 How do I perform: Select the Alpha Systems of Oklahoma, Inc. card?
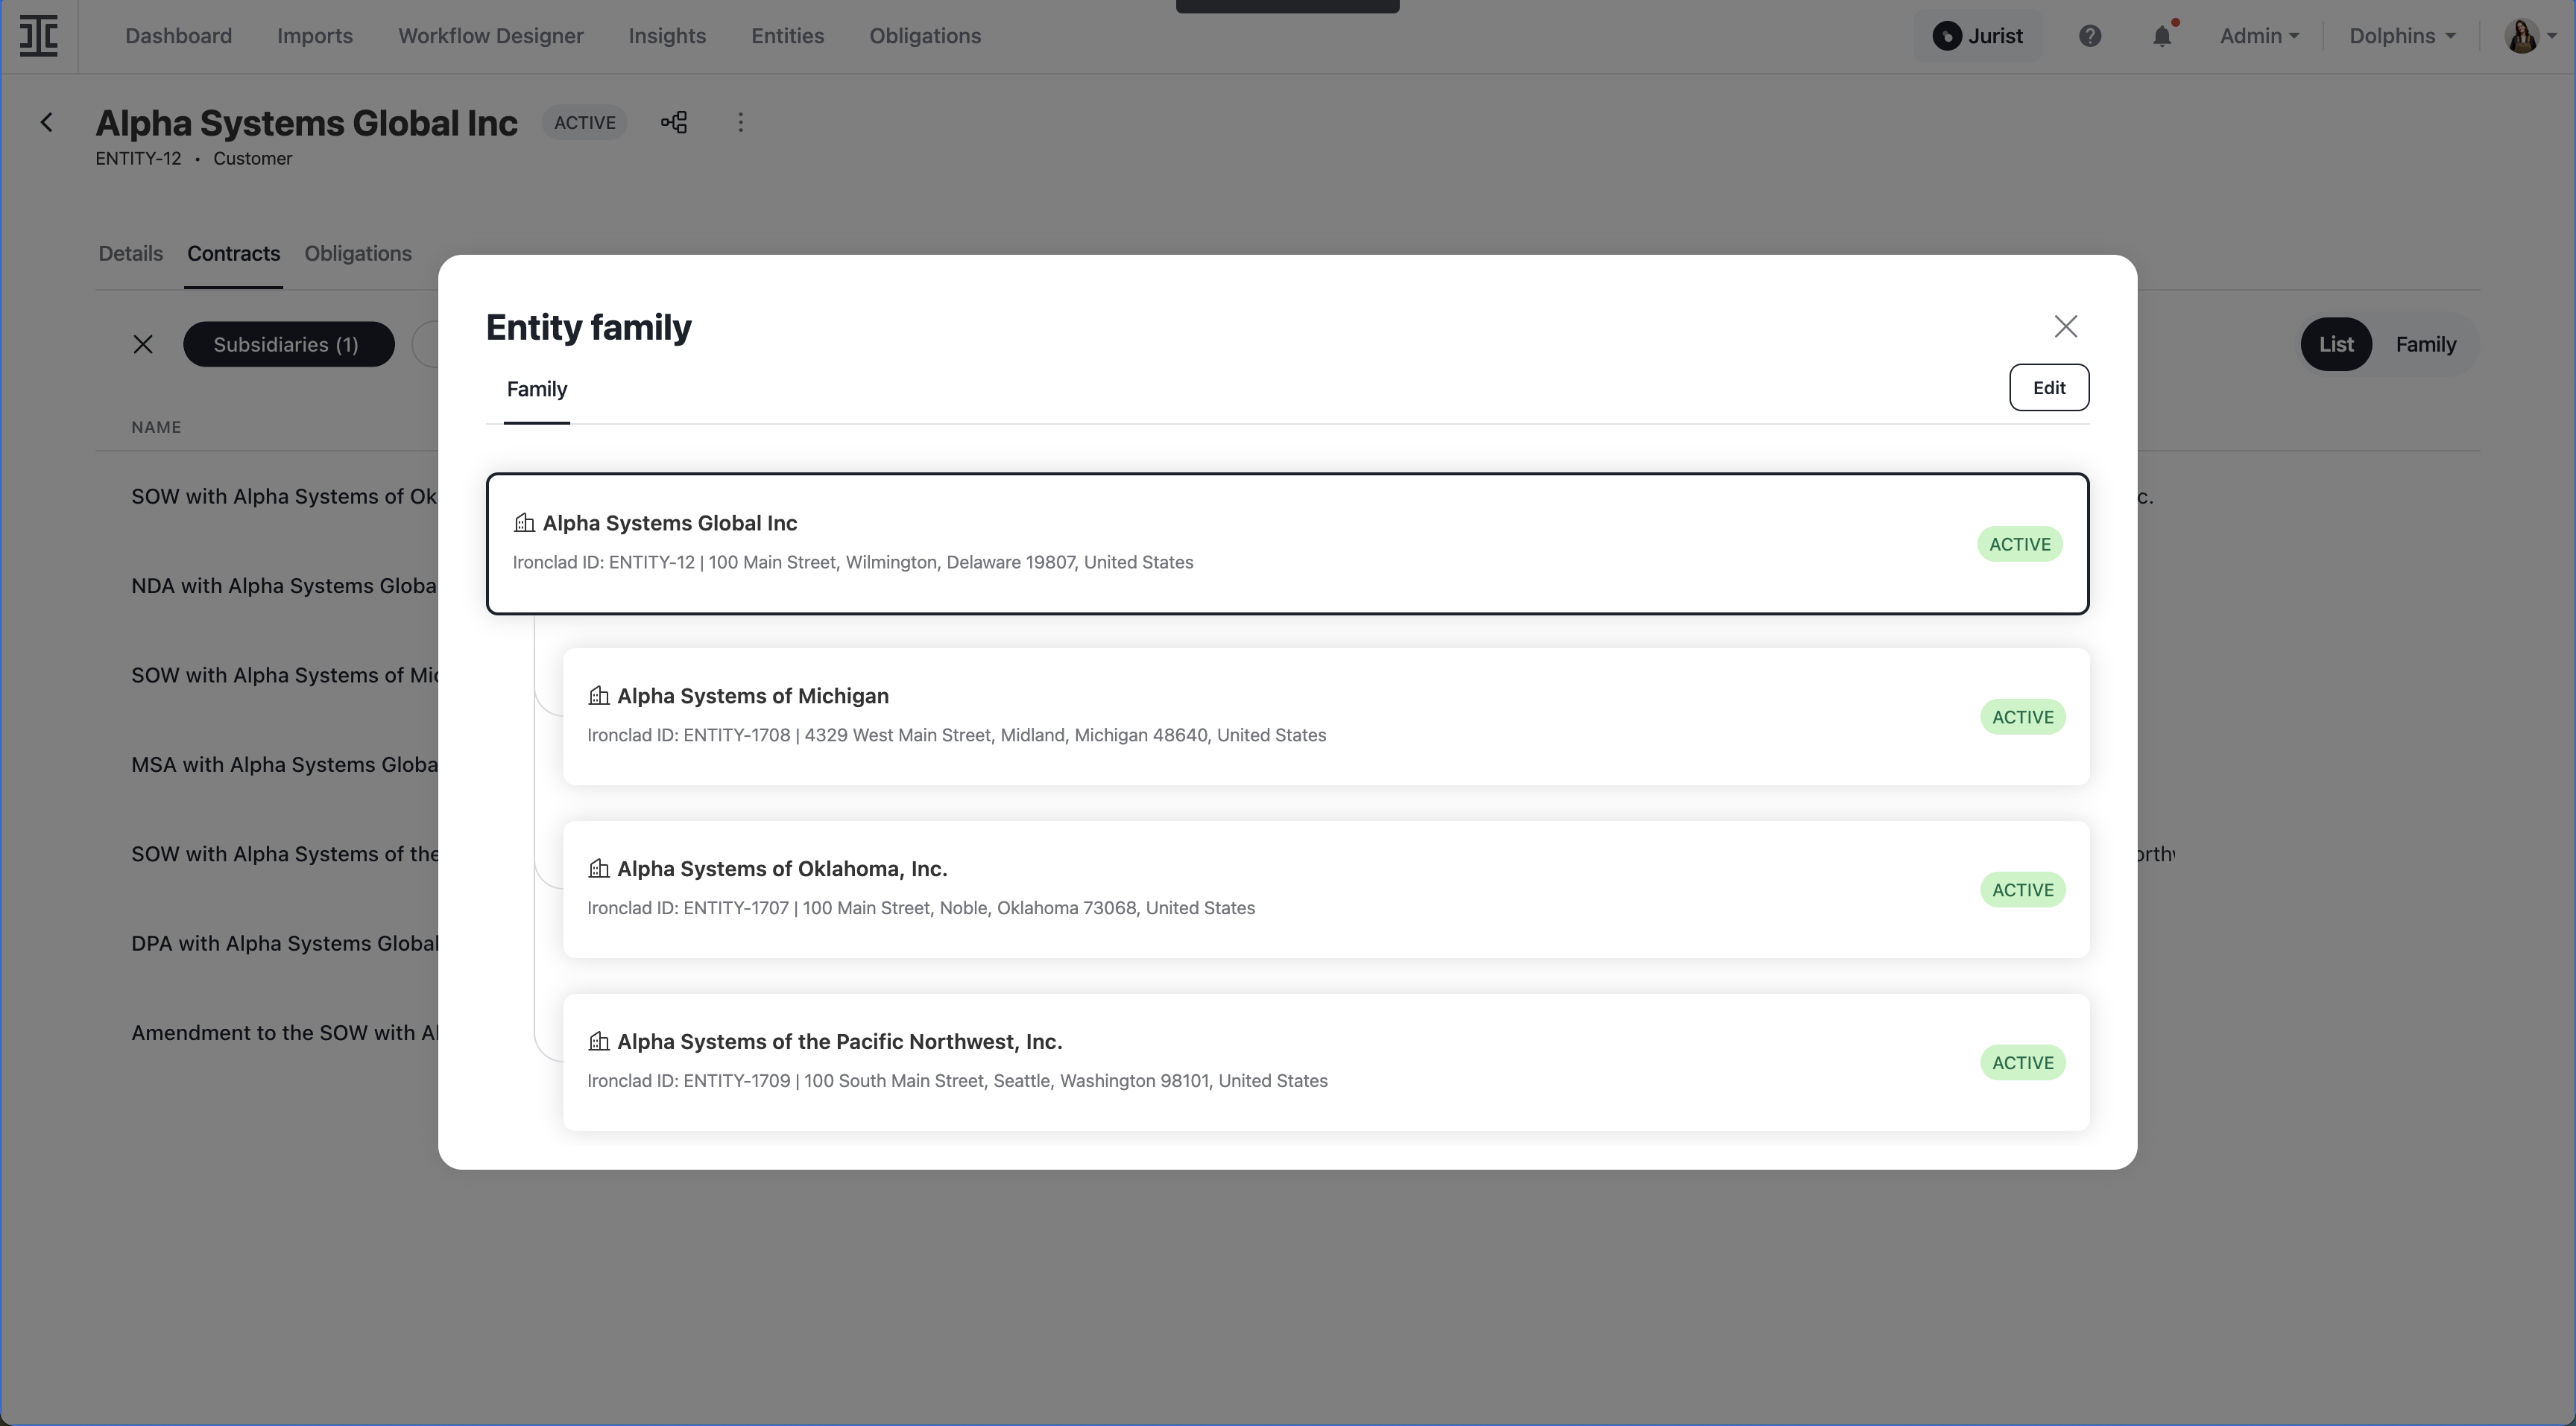click(x=1325, y=890)
